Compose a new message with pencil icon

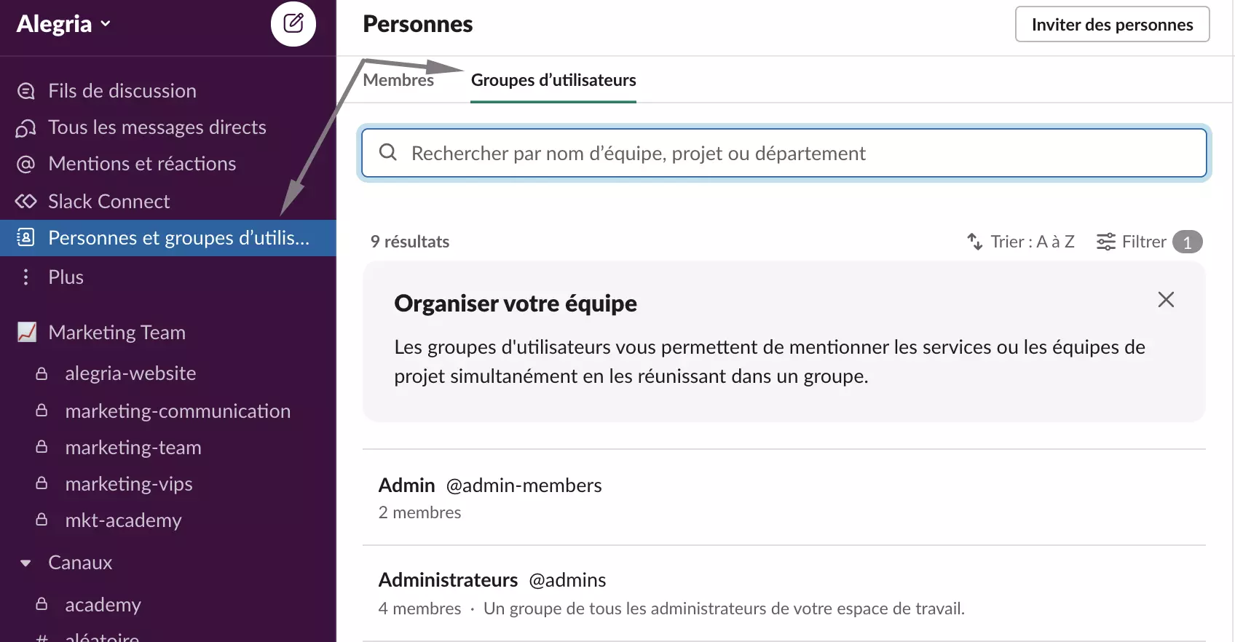pyautogui.click(x=293, y=24)
